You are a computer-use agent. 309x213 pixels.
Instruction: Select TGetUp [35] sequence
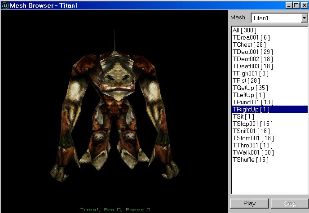(250, 88)
